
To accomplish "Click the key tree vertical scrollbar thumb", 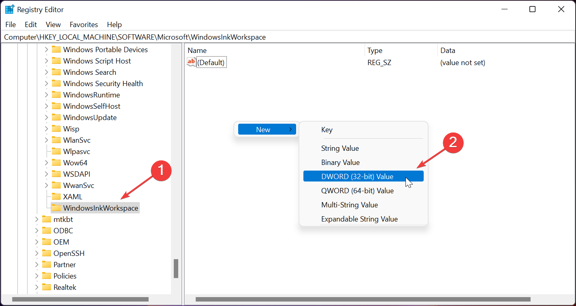I will click(176, 268).
